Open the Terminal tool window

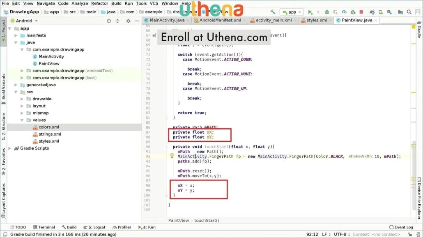[x=44, y=227]
